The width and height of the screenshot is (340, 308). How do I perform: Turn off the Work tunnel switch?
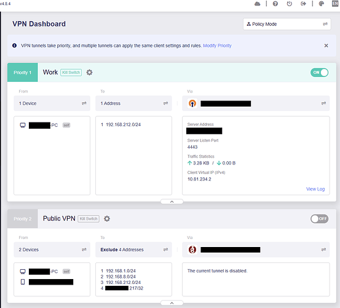point(319,73)
